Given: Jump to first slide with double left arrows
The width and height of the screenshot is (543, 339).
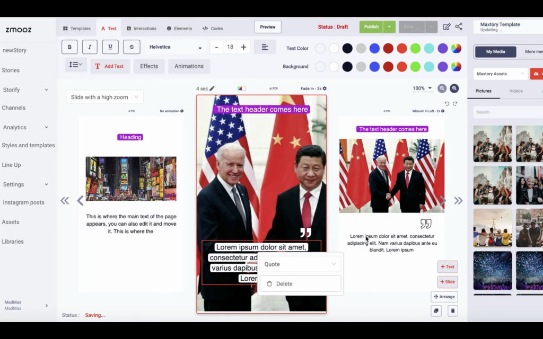Looking at the screenshot, I should [65, 201].
